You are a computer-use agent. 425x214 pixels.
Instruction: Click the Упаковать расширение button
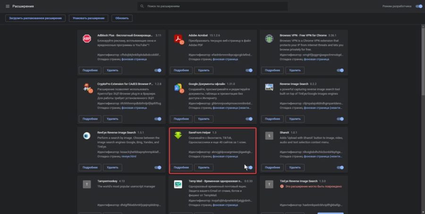pos(88,18)
